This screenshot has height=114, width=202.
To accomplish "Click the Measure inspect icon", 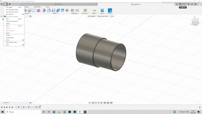I will click(94, 10).
